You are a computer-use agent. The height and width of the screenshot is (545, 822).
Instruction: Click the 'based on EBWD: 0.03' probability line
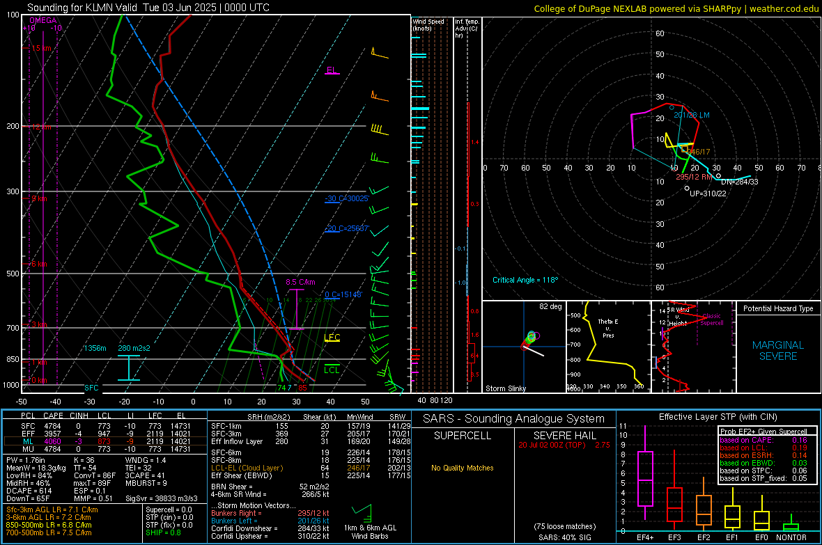coord(763,463)
